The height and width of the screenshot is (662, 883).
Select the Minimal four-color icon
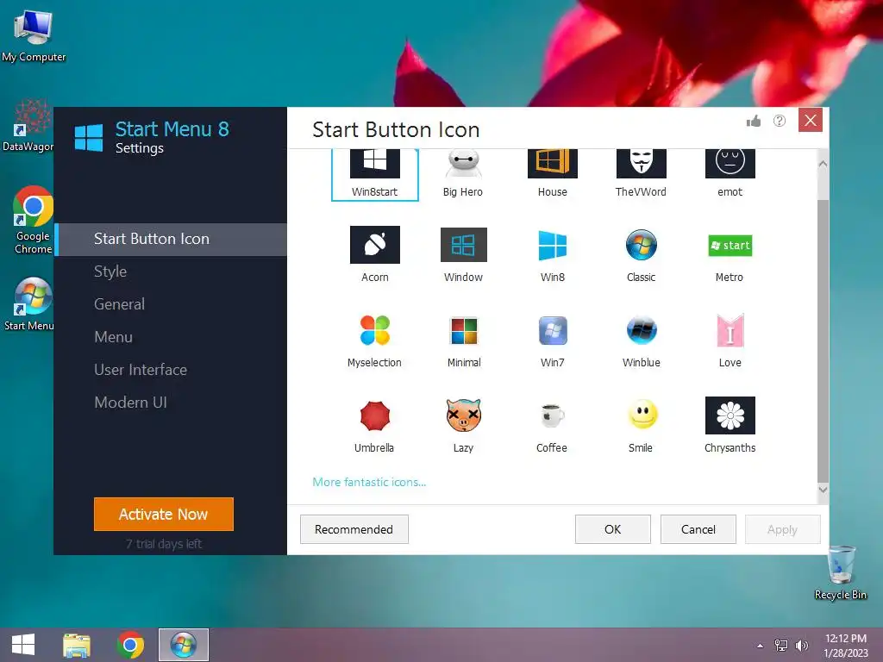(463, 340)
